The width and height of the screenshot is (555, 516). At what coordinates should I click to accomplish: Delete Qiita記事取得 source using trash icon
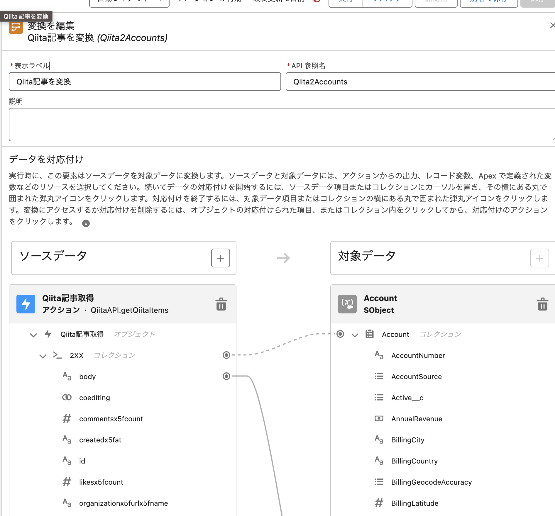[x=221, y=304]
